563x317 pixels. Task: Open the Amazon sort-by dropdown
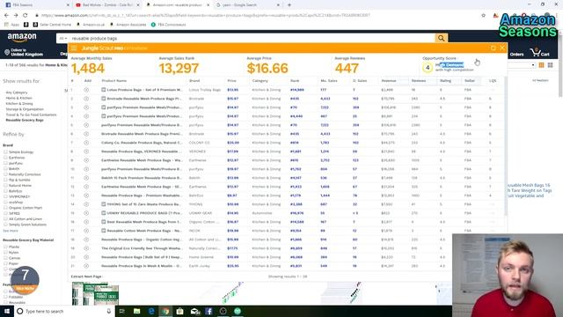click(523, 65)
